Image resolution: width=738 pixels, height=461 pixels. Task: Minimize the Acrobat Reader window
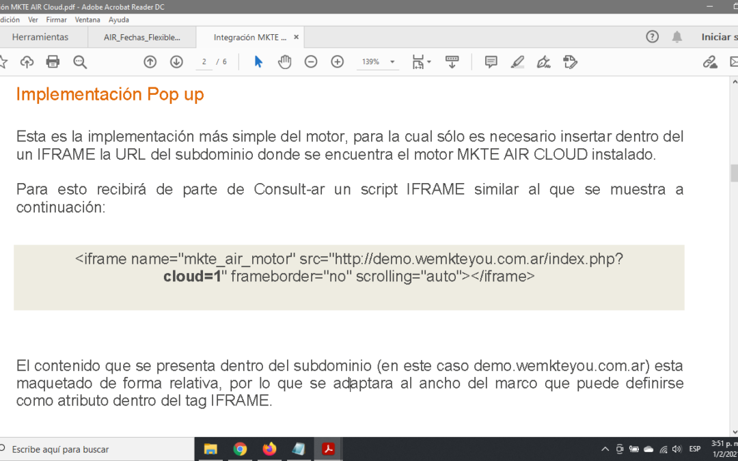(710, 7)
